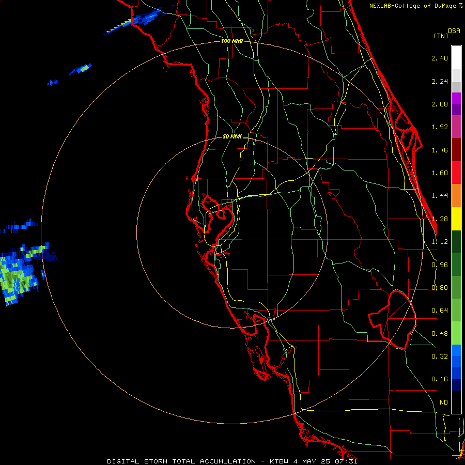This screenshot has height=465, width=465.
Task: Click the Digital Storm Total Accumulation caption
Action: point(232,461)
